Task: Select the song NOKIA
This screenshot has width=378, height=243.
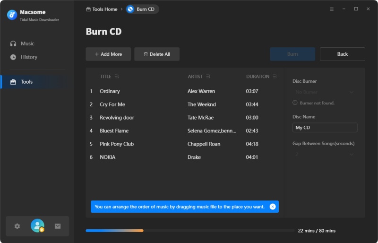Action: click(108, 157)
